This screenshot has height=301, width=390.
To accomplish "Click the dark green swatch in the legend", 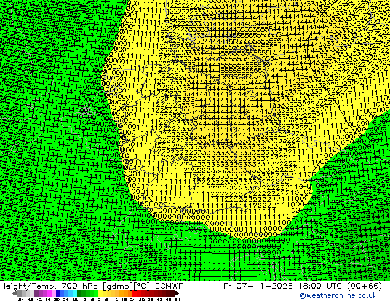I will point(79,293).
